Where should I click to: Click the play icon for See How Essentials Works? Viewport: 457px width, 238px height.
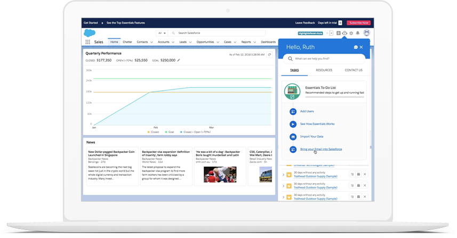(x=293, y=124)
